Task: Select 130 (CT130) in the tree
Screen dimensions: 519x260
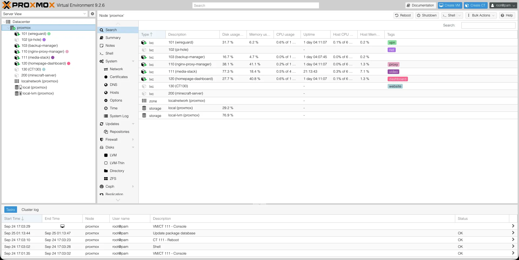Action: 31,69
